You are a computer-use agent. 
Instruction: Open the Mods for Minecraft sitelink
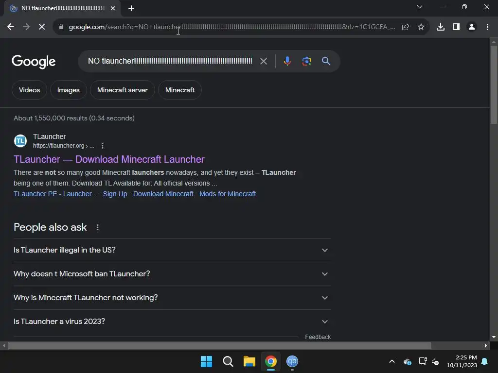pos(228,194)
